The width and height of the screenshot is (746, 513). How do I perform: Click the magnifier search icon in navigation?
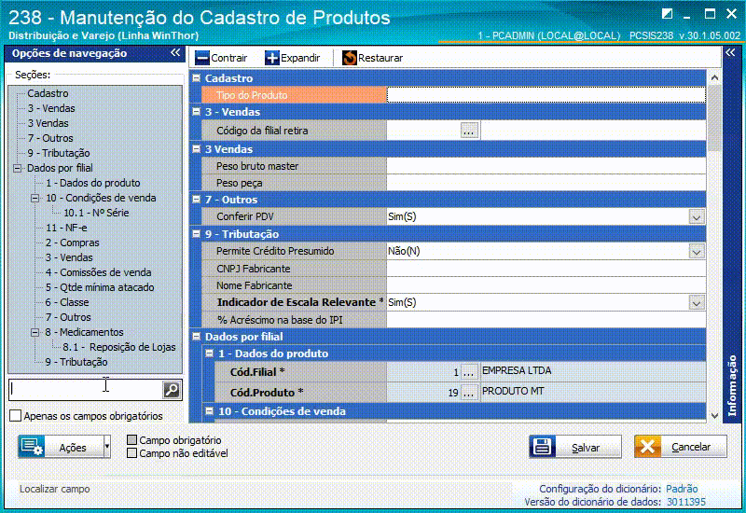(x=172, y=390)
